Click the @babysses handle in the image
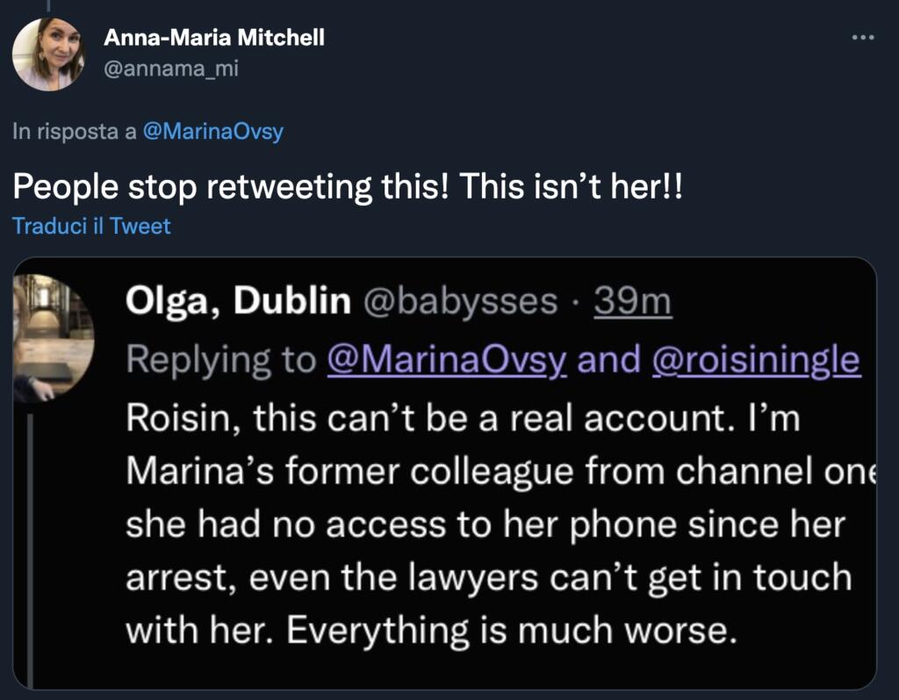 tap(459, 301)
